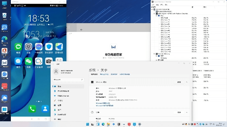Collapse the Generic Memory node in hardware monitor
Viewport: 227px width, 127px height.
point(154,54)
